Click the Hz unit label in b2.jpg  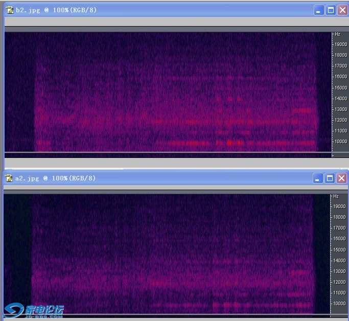337,34
